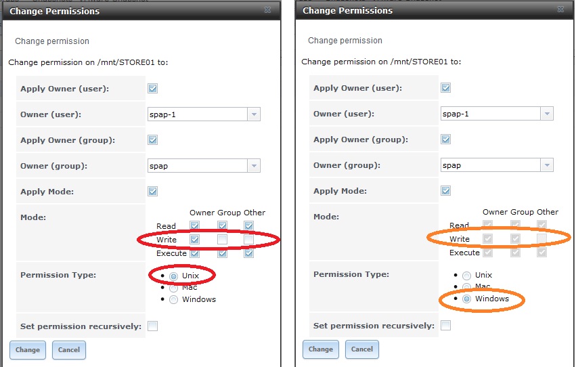Uncheck Other Execute permission in left dialog

tap(248, 253)
